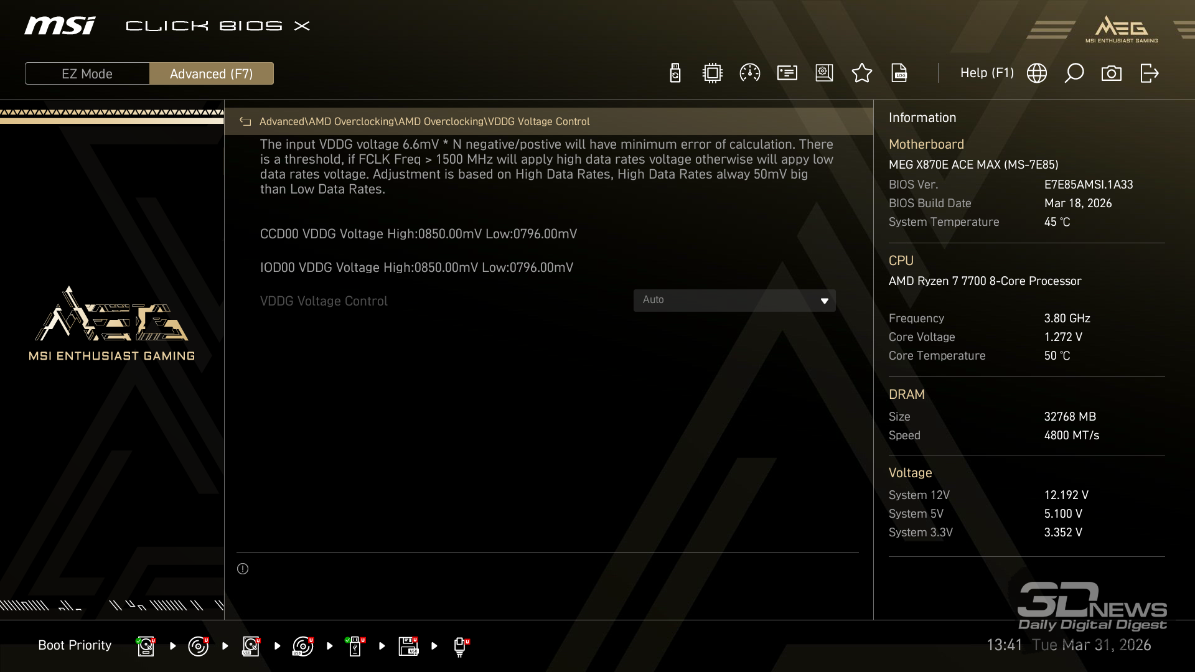1195x672 pixels.
Task: Click the search magnifier icon
Action: [1074, 73]
